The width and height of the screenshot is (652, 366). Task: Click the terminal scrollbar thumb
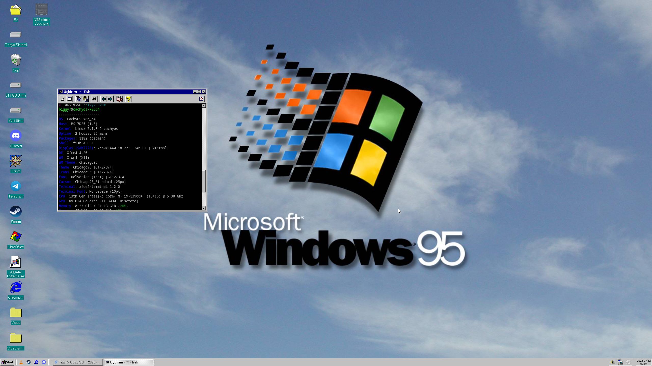coord(204,181)
